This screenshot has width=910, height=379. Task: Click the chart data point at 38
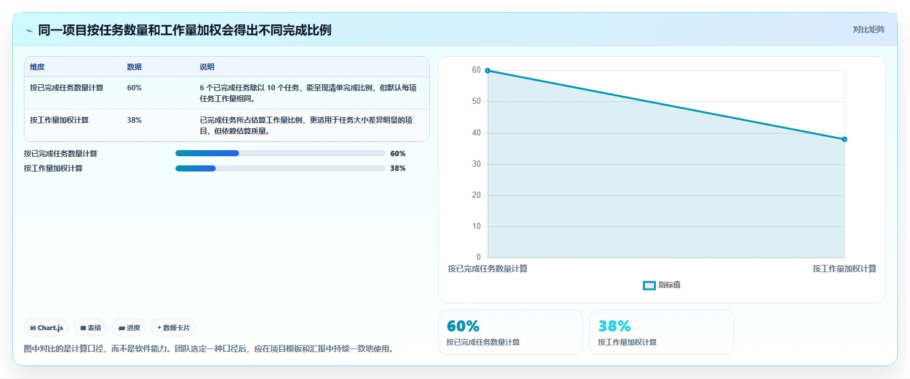click(x=845, y=139)
